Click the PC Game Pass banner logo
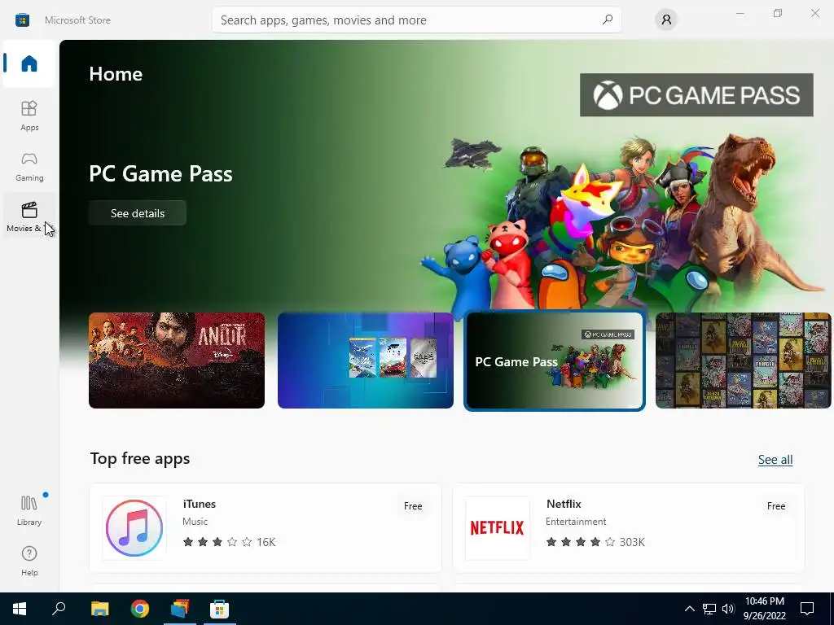 click(x=696, y=95)
